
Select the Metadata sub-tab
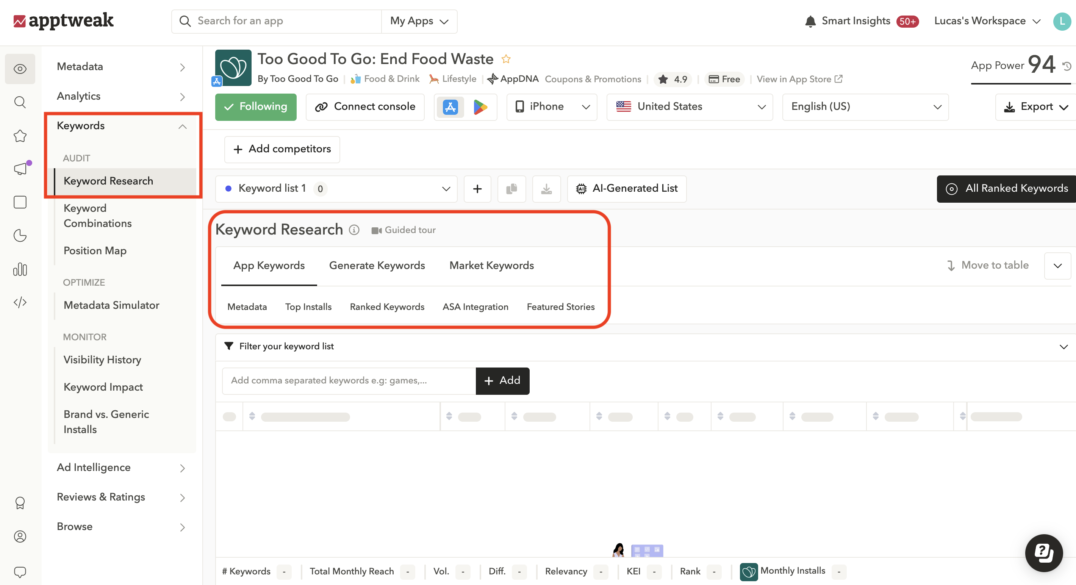click(x=247, y=307)
